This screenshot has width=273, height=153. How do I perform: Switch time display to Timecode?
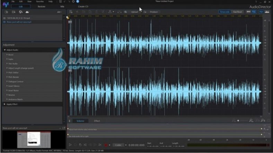[x=225, y=12]
